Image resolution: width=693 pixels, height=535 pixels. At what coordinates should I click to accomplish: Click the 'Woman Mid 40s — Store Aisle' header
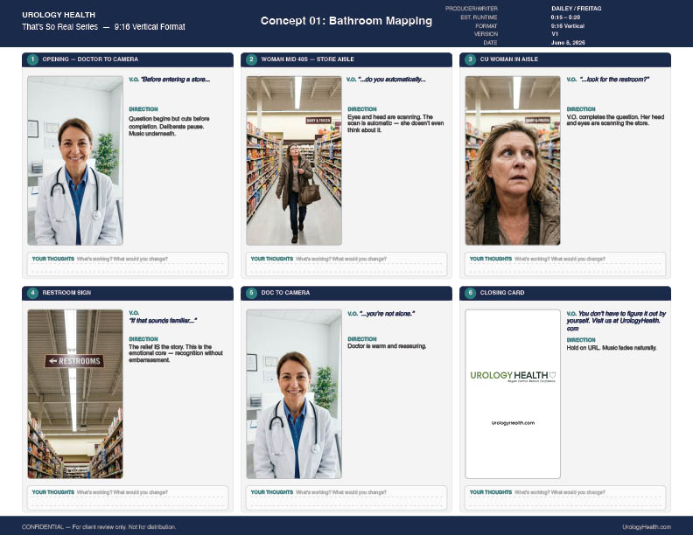click(346, 59)
